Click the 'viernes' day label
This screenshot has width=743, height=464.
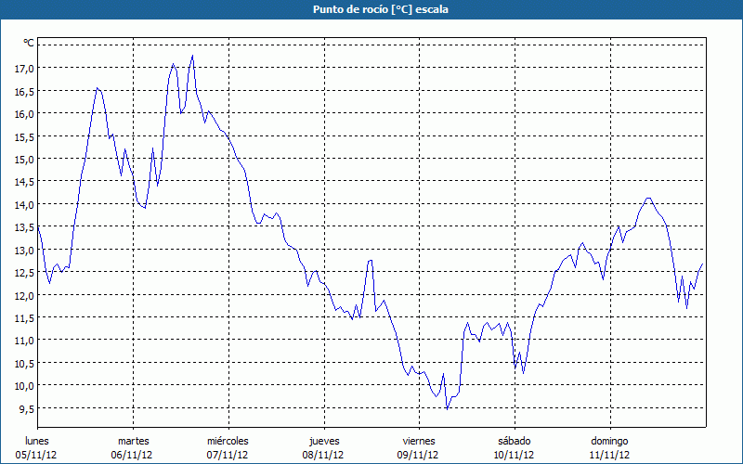[x=418, y=441]
